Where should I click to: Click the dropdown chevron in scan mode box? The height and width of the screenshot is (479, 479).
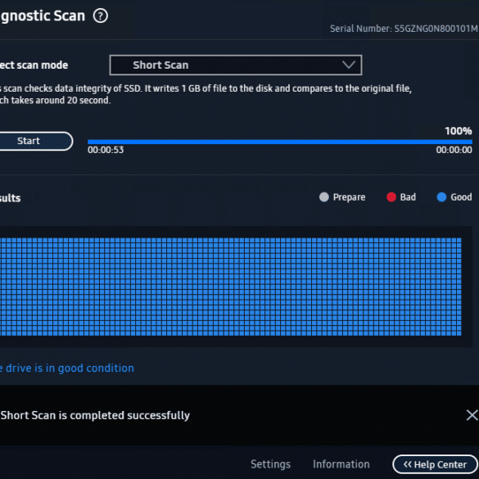[x=349, y=65]
